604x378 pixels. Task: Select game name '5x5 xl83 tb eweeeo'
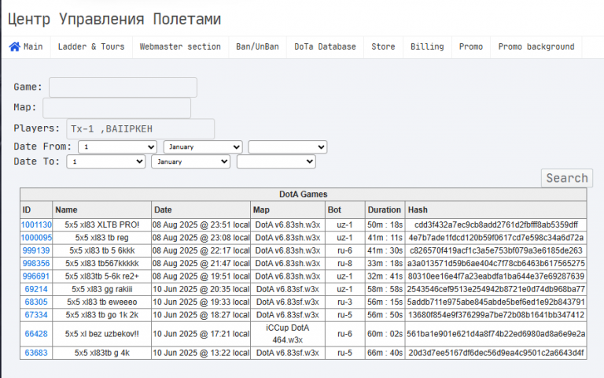click(x=102, y=302)
